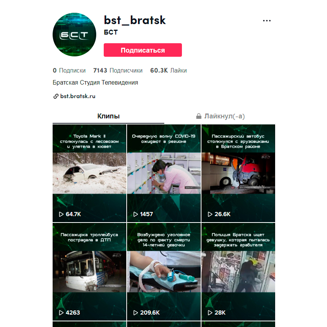Click play icon on 26.6K views clip
The width and height of the screenshot is (327, 327).
(210, 214)
